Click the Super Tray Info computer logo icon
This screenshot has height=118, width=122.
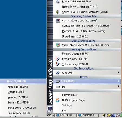[x=50, y=109]
